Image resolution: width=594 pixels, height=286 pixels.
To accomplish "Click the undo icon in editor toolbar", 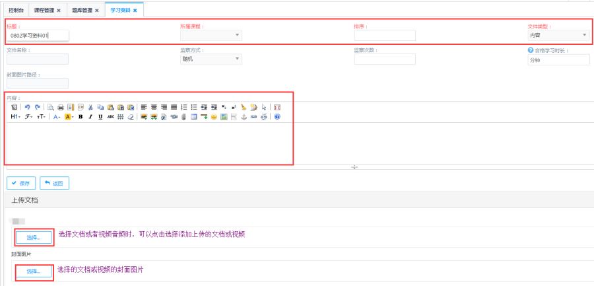I will point(27,107).
